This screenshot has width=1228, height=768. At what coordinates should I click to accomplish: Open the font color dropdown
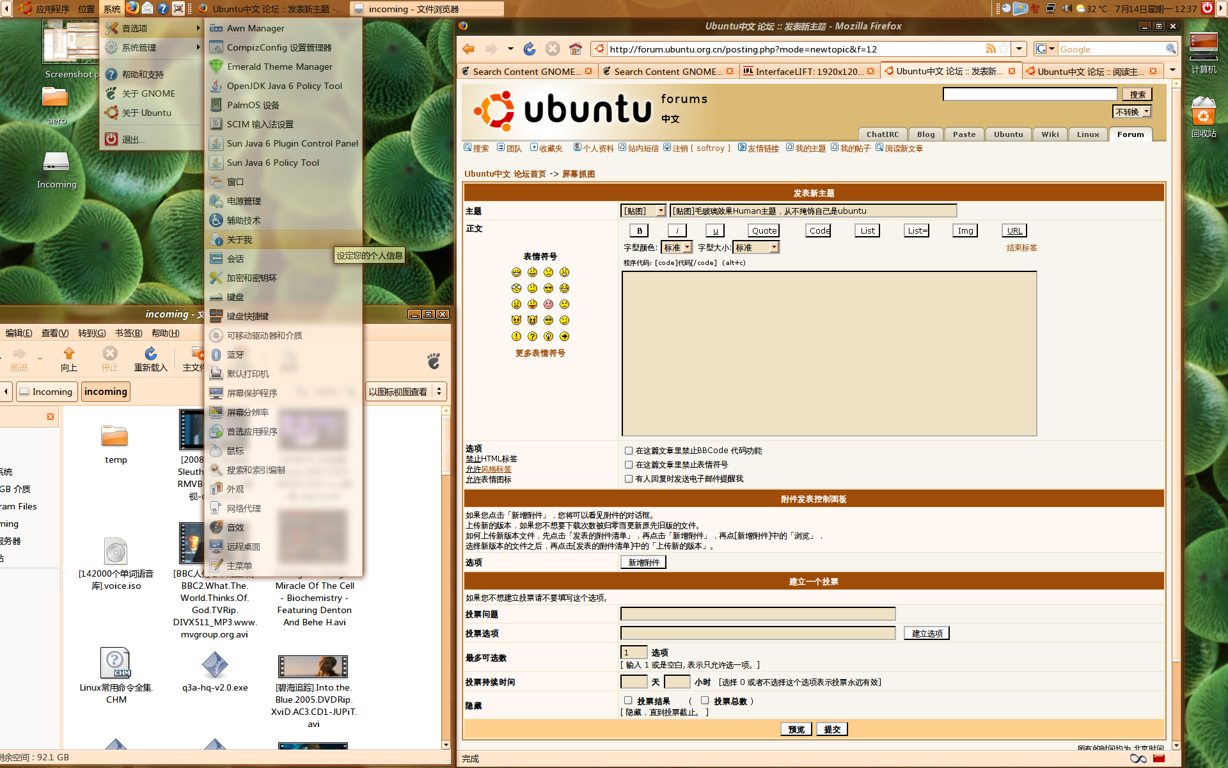[x=677, y=248]
